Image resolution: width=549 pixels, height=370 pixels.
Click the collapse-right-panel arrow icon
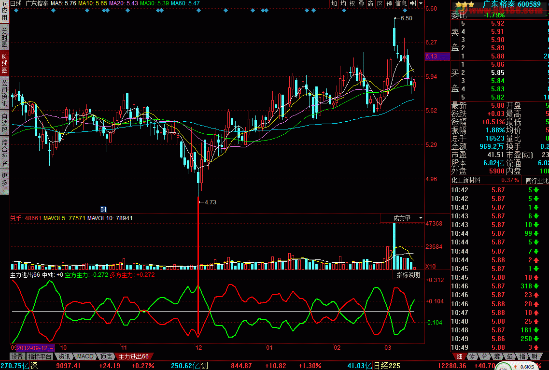413,3
